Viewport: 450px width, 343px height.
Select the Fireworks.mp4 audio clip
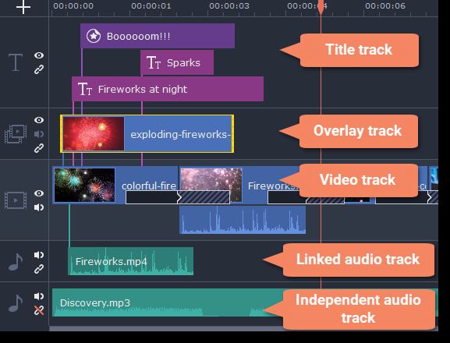tap(130, 261)
